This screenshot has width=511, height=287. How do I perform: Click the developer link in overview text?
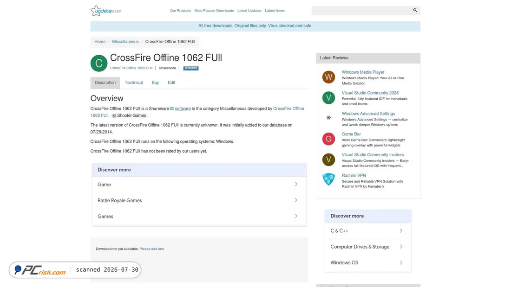click(x=288, y=108)
